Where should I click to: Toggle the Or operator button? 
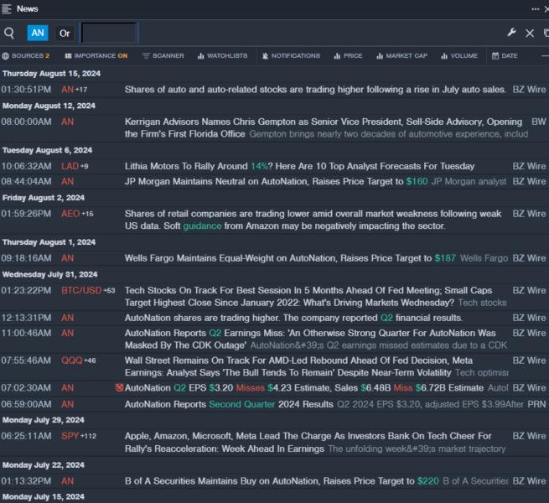coord(65,34)
